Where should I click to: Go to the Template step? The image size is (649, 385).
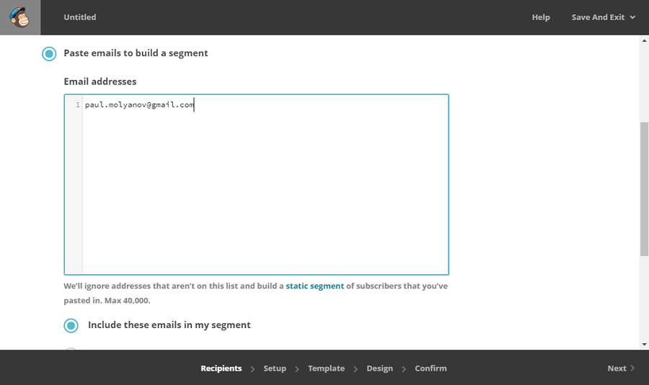326,368
